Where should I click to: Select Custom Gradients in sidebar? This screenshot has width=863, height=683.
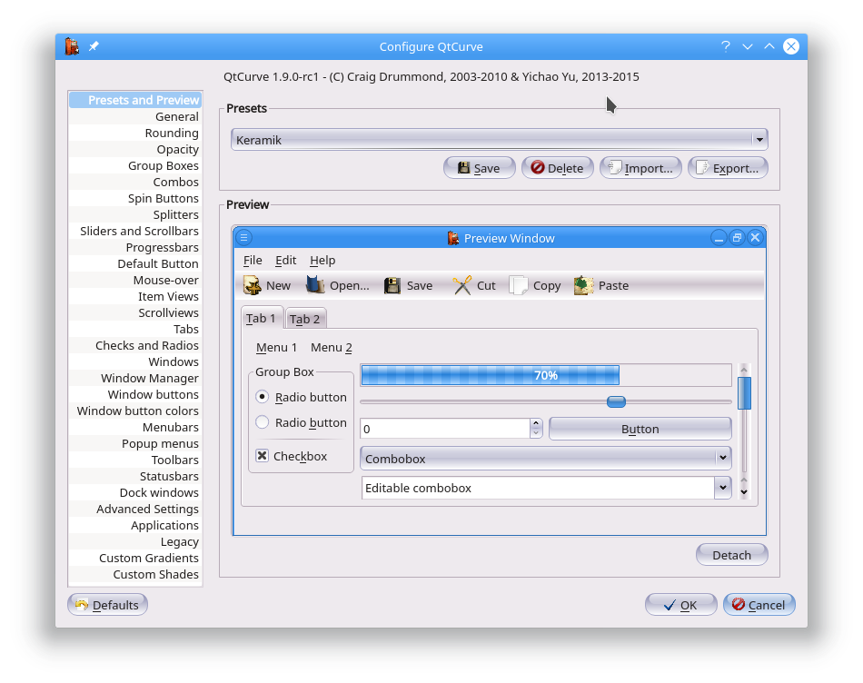click(135, 558)
